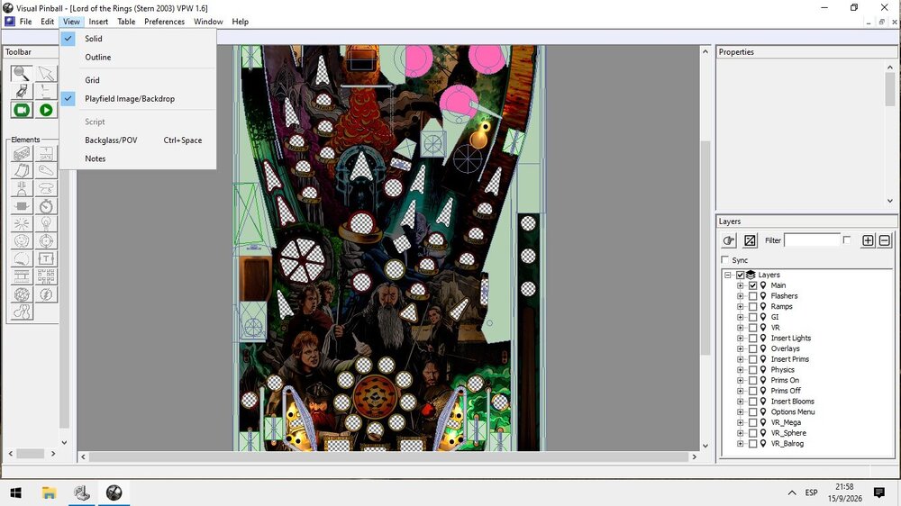Select the Magnify zoom tool
Screen dimensions: 901x506
pyautogui.click(x=22, y=74)
